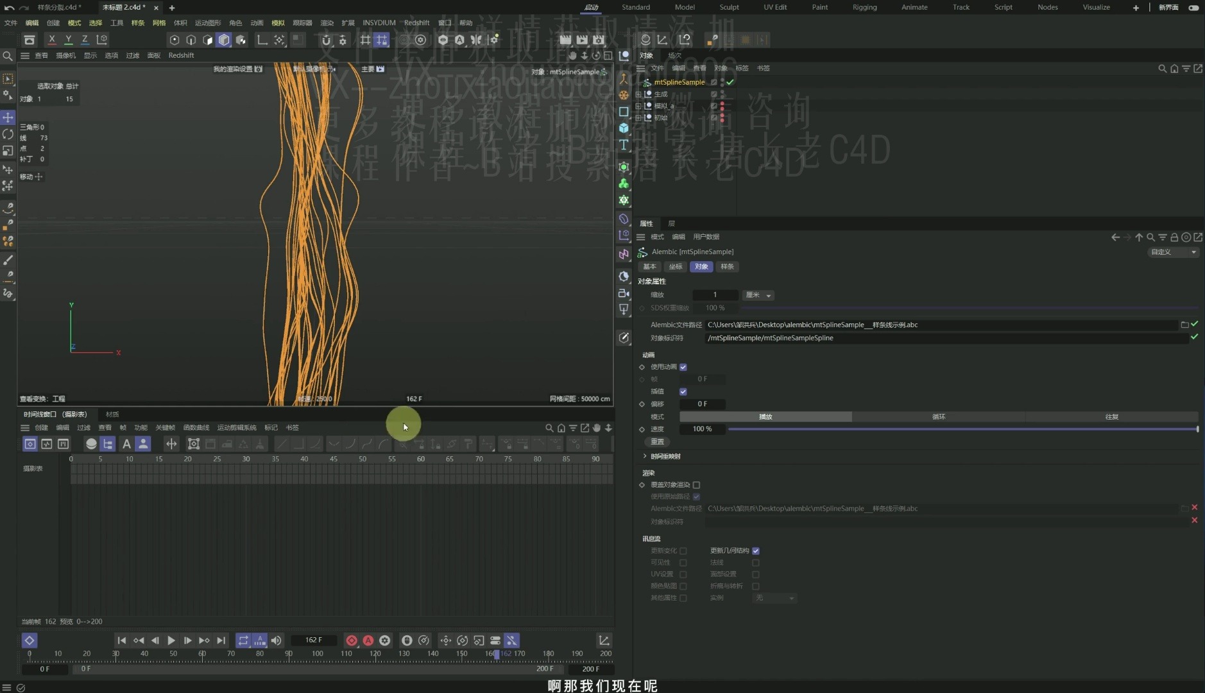This screenshot has height=693, width=1205.
Task: Click the Record active objects button
Action: coord(351,640)
